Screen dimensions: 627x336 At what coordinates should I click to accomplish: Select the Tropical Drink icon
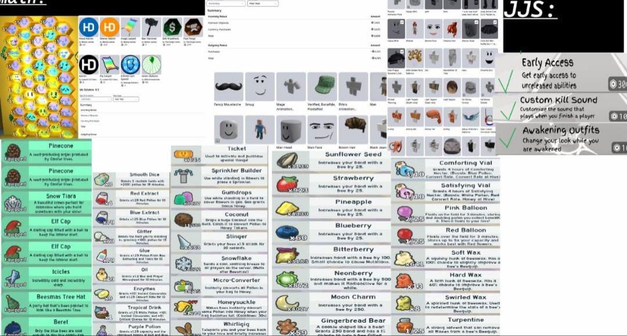click(x=102, y=313)
